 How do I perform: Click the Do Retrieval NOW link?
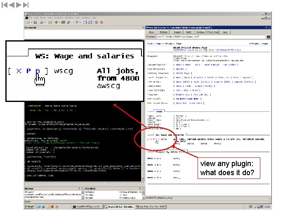coord(187,99)
